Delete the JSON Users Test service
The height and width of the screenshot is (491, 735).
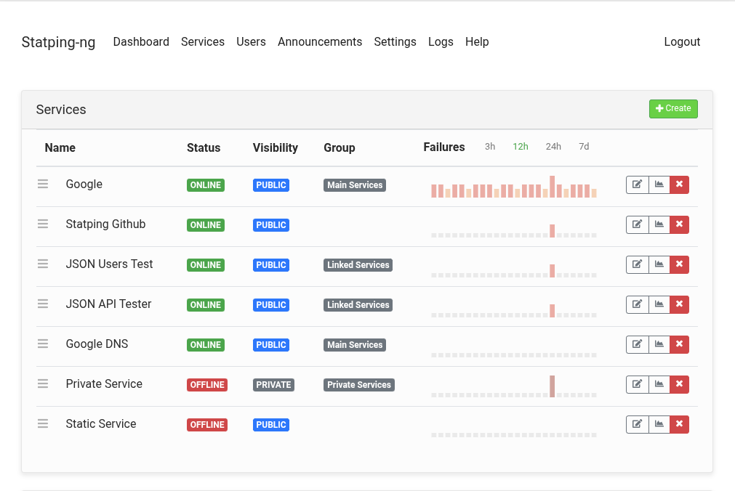tap(679, 264)
